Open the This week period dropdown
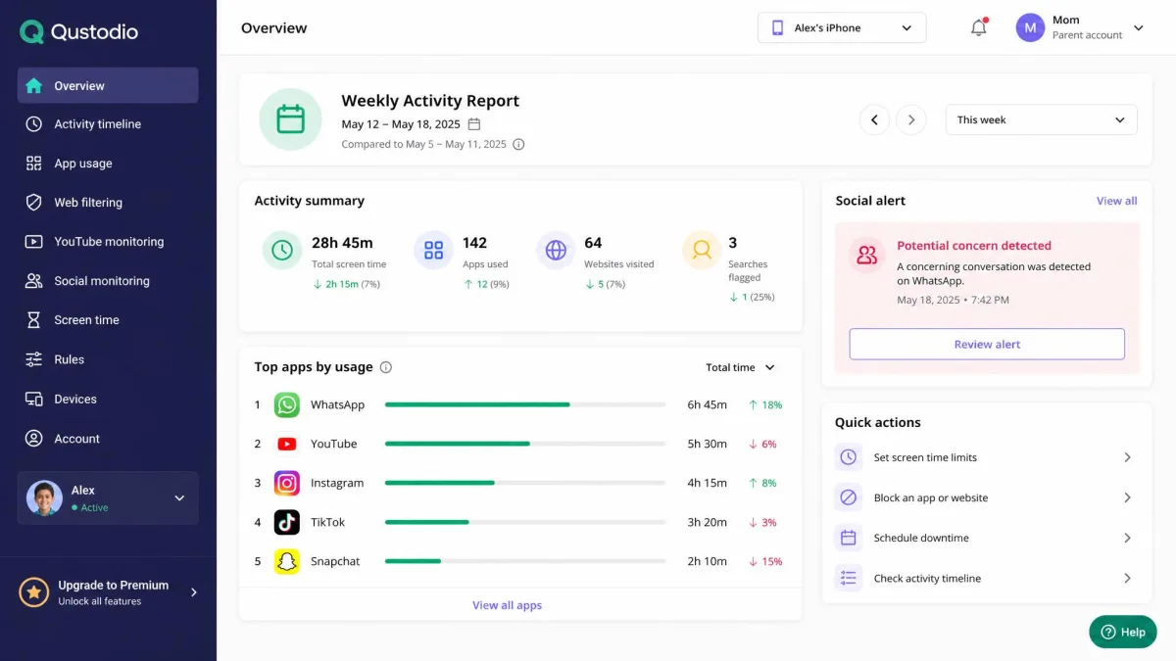 1041,119
